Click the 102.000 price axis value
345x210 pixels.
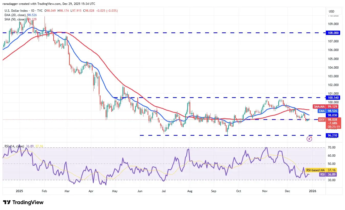click(333, 85)
